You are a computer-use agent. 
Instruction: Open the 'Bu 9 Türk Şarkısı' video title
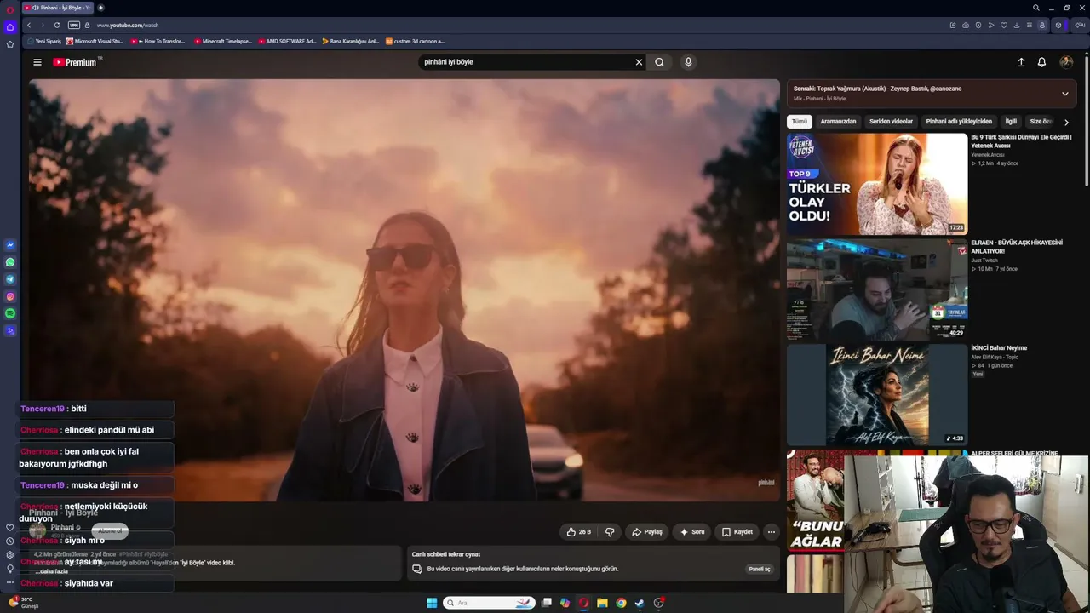(x=1021, y=141)
